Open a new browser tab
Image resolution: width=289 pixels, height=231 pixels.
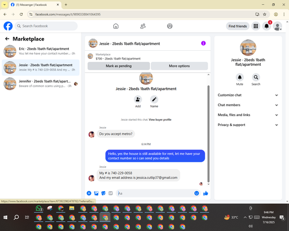point(66,5)
